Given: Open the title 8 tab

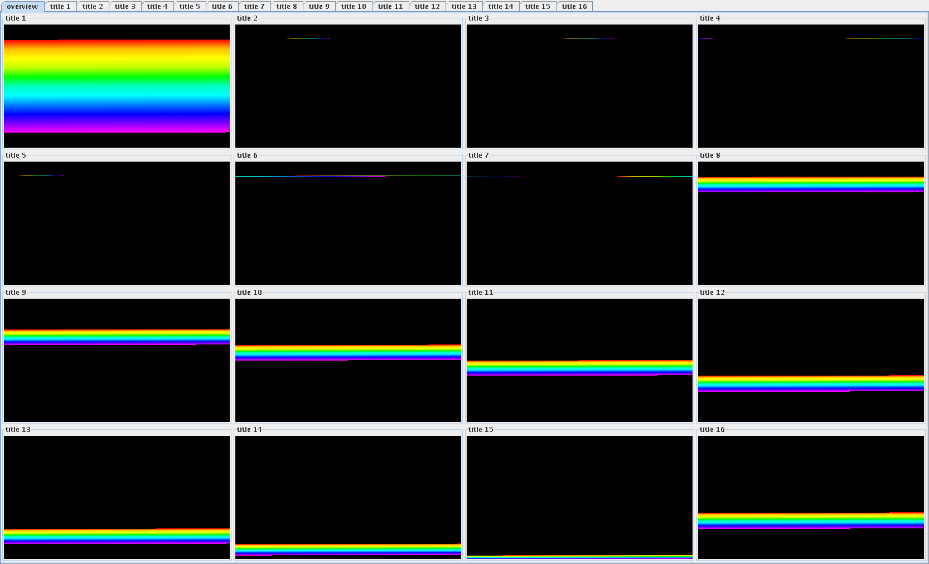Looking at the screenshot, I should click(287, 7).
